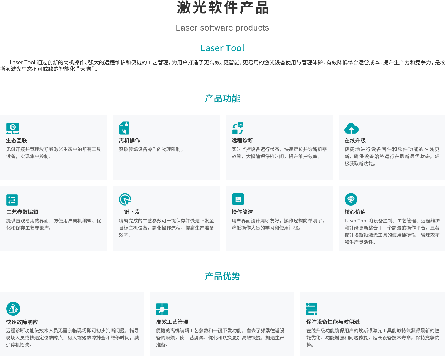
Task: Click the 产品功能 section title
Action: [222, 98]
